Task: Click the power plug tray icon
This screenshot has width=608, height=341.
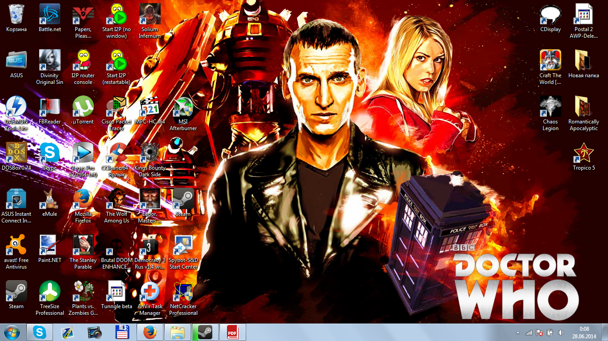Action: [550, 333]
